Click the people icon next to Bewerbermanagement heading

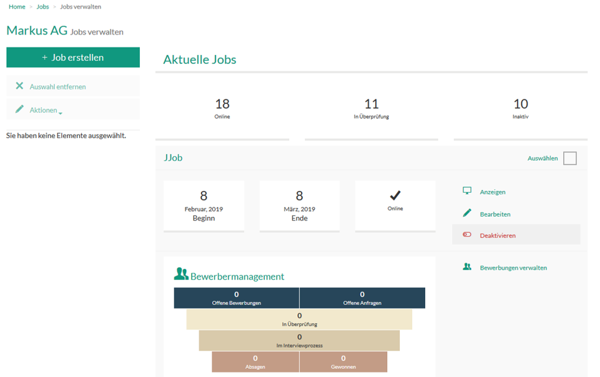[x=181, y=274]
